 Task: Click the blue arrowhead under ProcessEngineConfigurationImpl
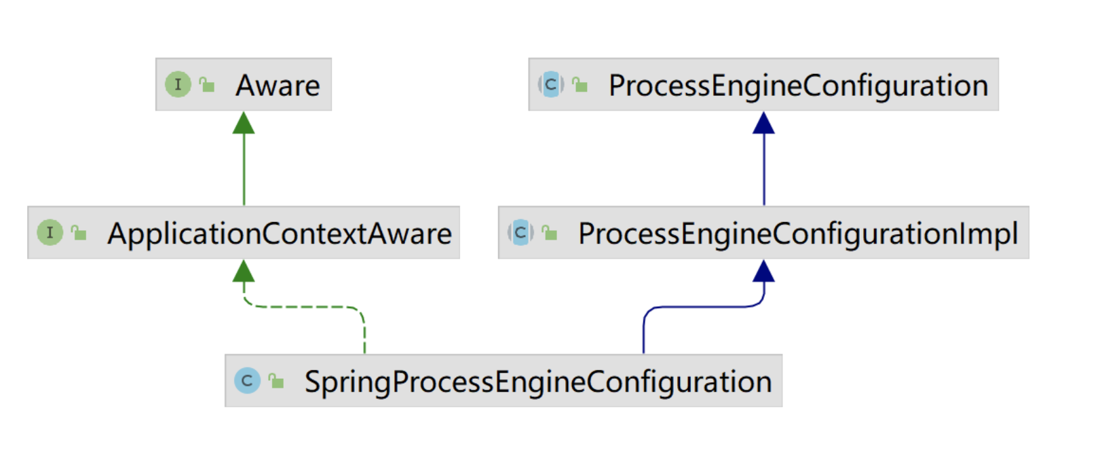(x=764, y=272)
